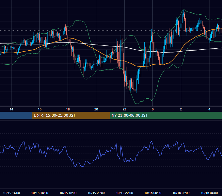Image resolution: width=222 pixels, height=196 pixels.
Task: Click the 10/15 14:00 oscillator time label
Action: [11, 193]
